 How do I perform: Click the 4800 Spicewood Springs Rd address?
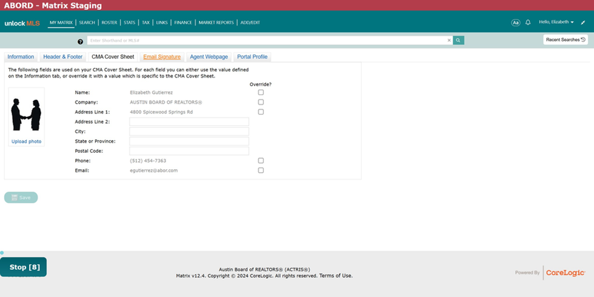coord(161,112)
